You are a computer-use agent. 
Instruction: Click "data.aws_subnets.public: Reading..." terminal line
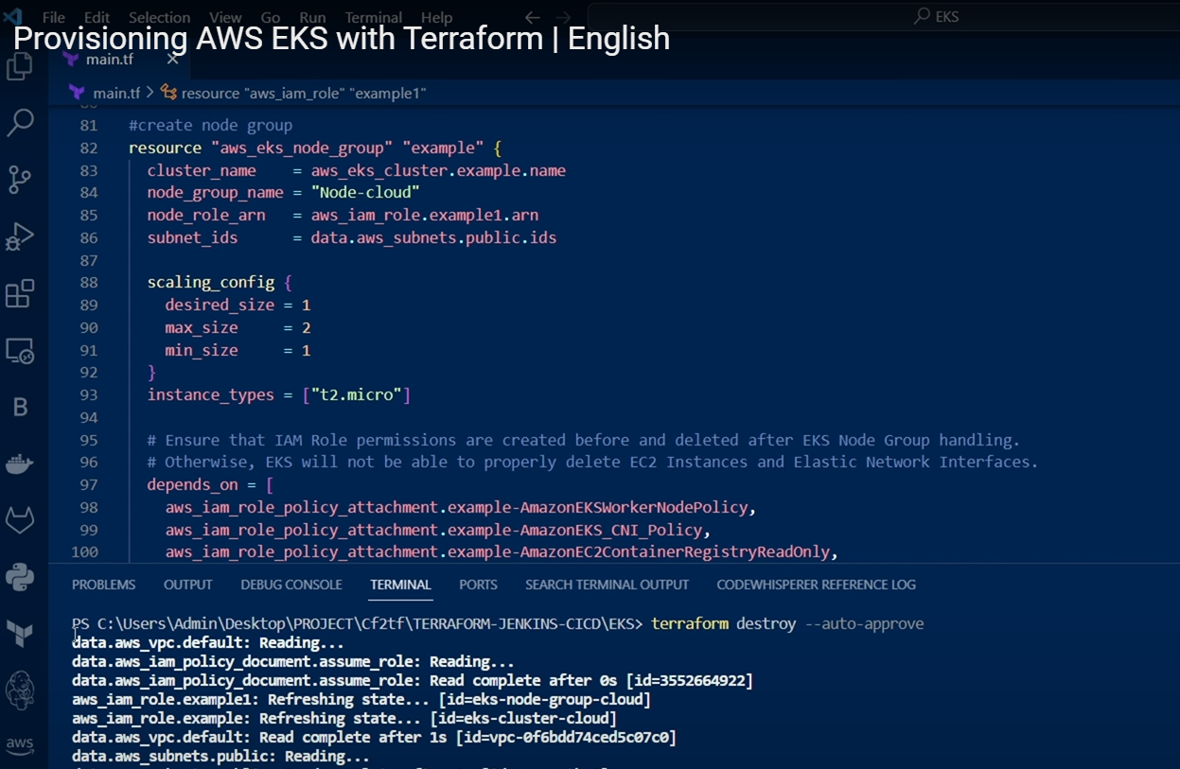[220, 757]
